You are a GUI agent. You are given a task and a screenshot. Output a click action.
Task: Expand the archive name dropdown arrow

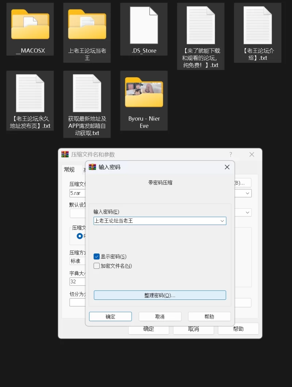pos(248,193)
